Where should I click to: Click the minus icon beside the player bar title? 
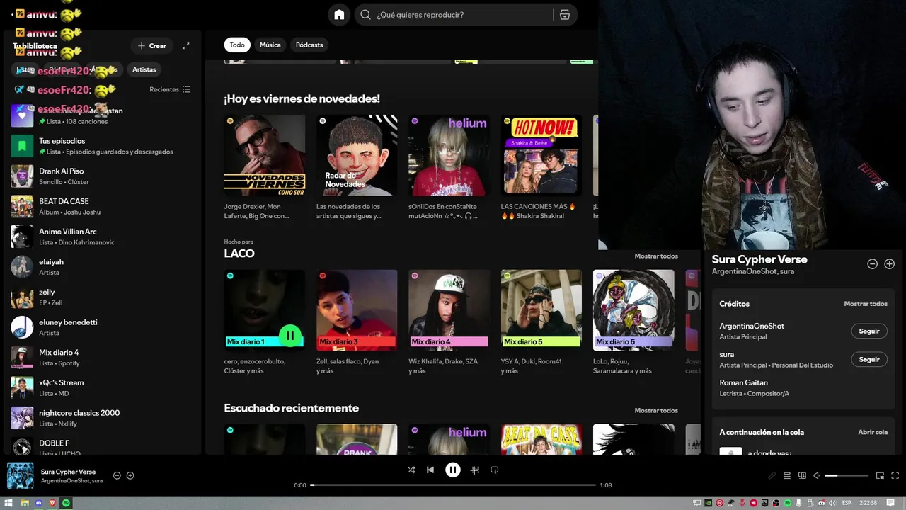tap(117, 475)
